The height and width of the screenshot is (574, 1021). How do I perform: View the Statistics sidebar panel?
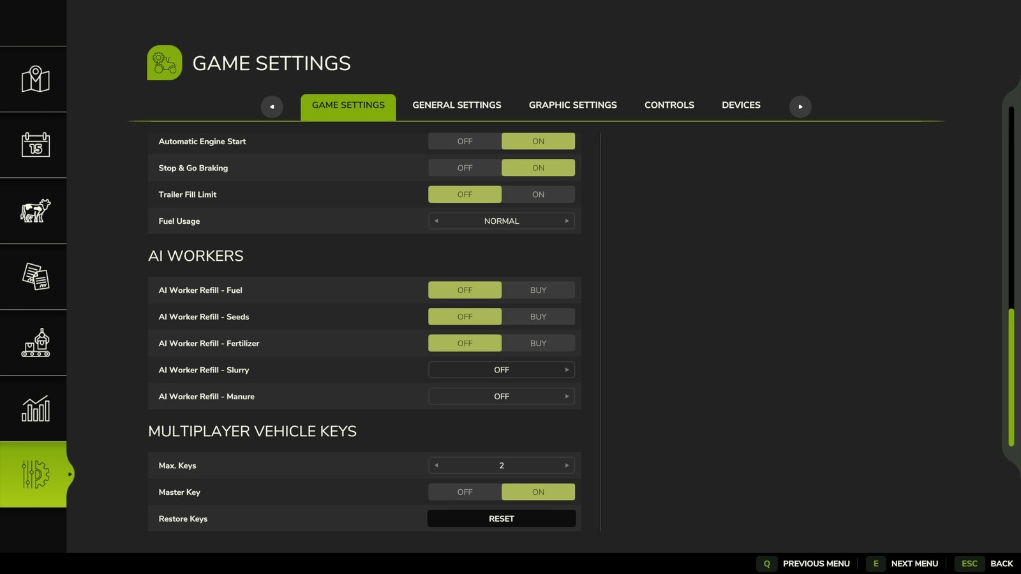pyautogui.click(x=34, y=408)
